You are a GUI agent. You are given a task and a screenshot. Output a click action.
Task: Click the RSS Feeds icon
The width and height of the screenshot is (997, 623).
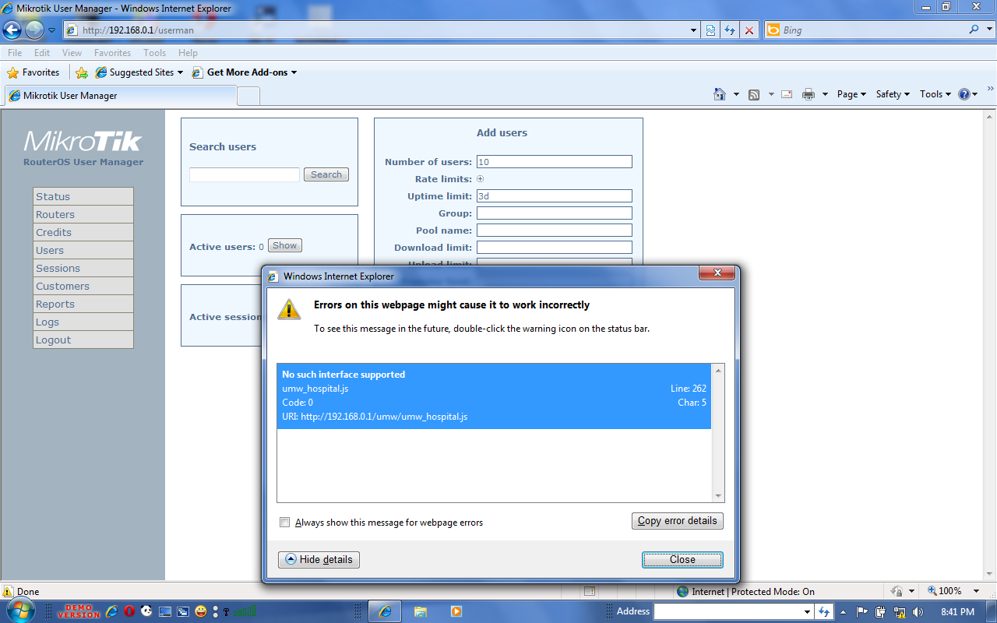pyautogui.click(x=754, y=94)
